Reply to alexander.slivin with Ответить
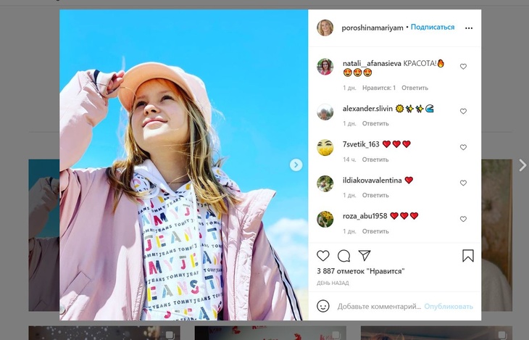 tap(375, 123)
